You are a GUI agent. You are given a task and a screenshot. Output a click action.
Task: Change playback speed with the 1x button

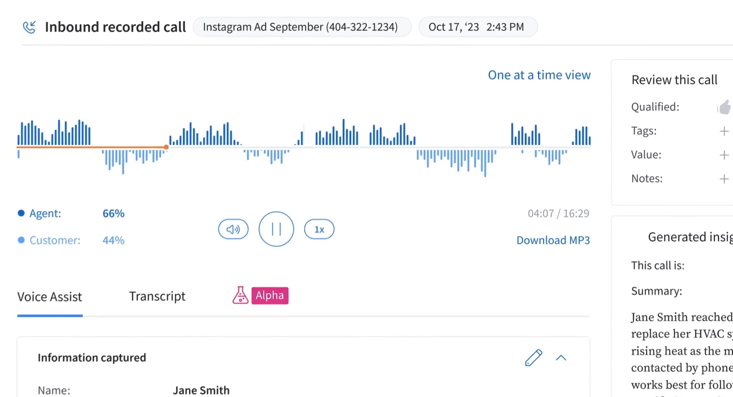319,229
